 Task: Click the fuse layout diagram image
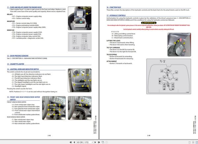click(80, 42)
